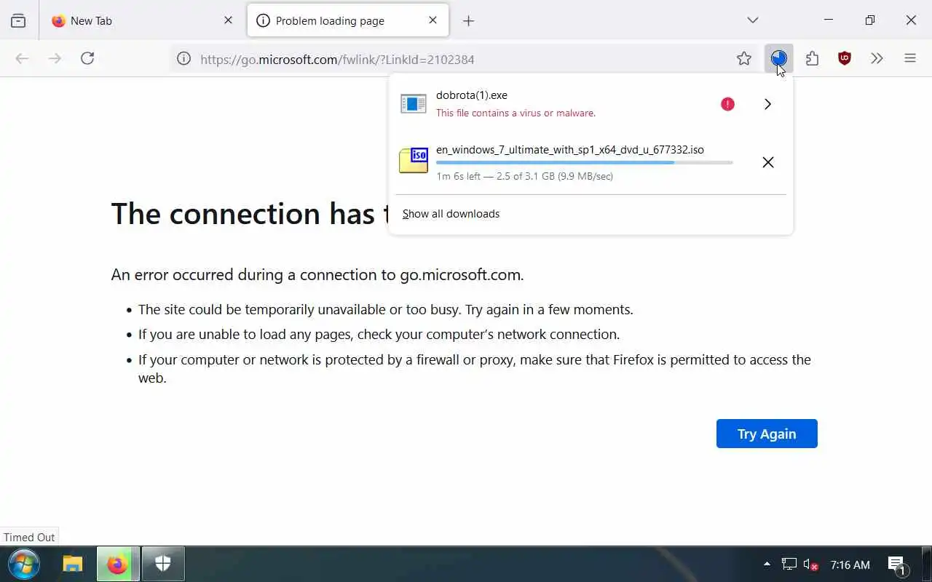
Task: Open a new tab with the plus button
Action: pos(468,21)
